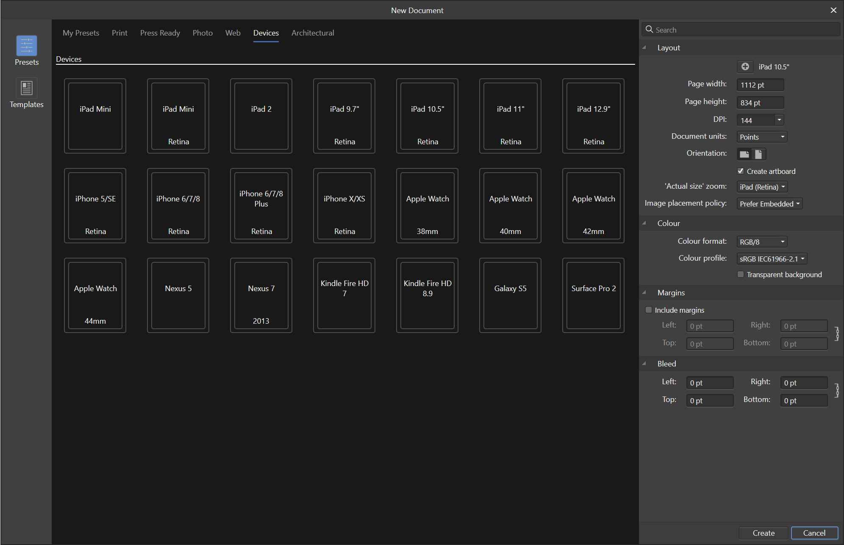Select the iPhone X/XS preset
Image resolution: width=844 pixels, height=545 pixels.
click(x=344, y=206)
